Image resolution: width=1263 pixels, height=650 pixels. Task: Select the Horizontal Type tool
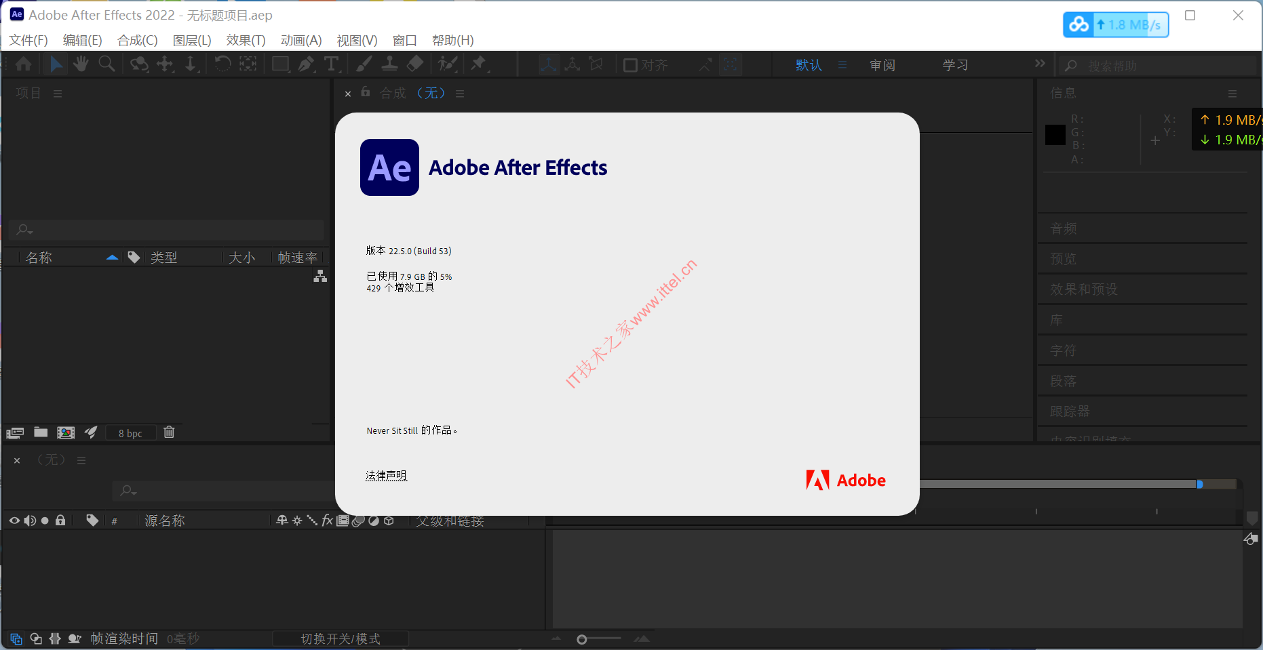pos(332,64)
